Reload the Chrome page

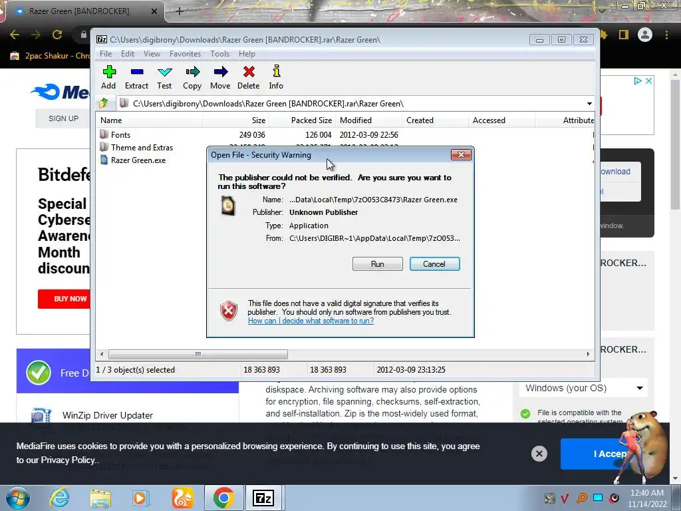[57, 35]
